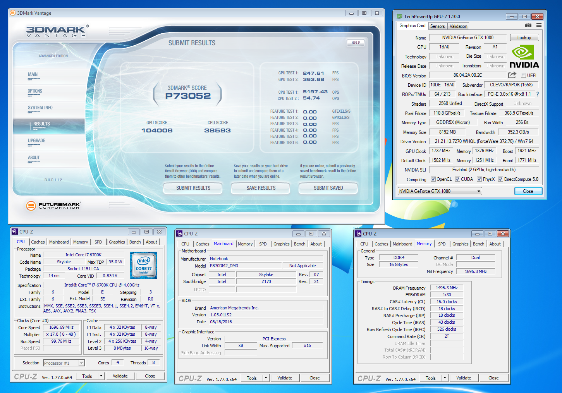The height and width of the screenshot is (393, 562).
Task: Open HELP in 3DMark Vantage
Action: pos(356,43)
